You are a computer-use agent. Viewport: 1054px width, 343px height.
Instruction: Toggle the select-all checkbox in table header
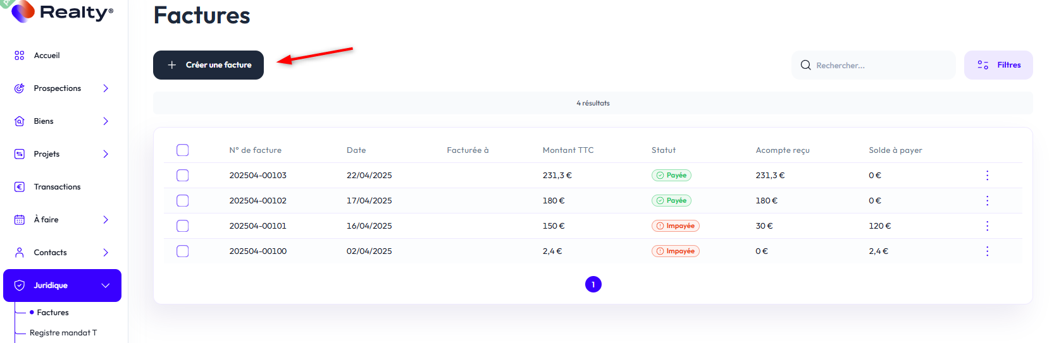183,150
